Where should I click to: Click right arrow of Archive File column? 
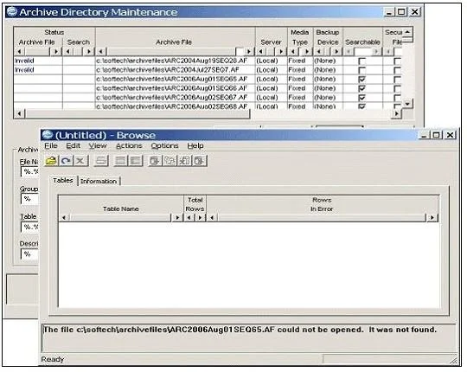(x=249, y=52)
